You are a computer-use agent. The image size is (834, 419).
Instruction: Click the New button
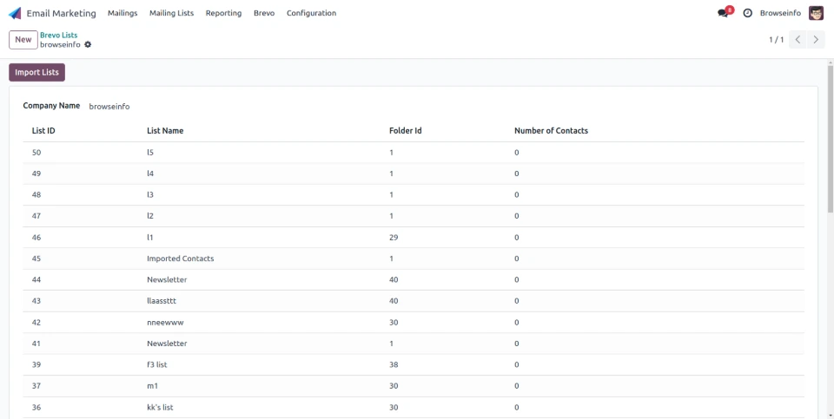coord(23,40)
